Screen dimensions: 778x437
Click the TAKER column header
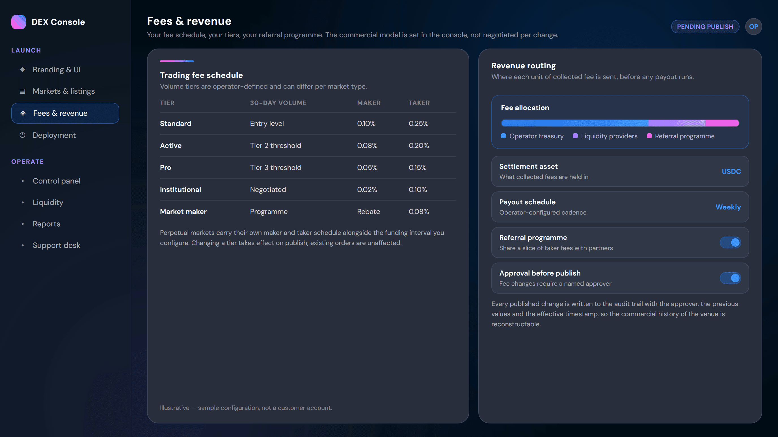419,103
